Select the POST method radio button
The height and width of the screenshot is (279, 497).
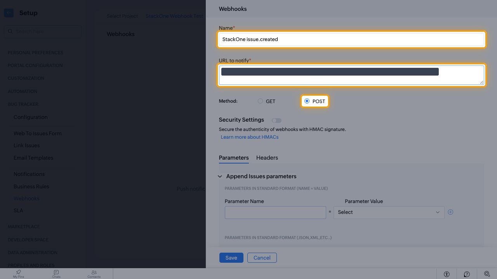307,101
